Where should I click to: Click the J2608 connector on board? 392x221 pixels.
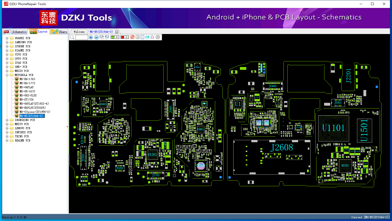(x=272, y=157)
